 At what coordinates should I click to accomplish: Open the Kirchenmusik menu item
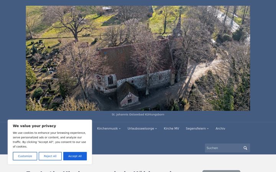(x=107, y=128)
